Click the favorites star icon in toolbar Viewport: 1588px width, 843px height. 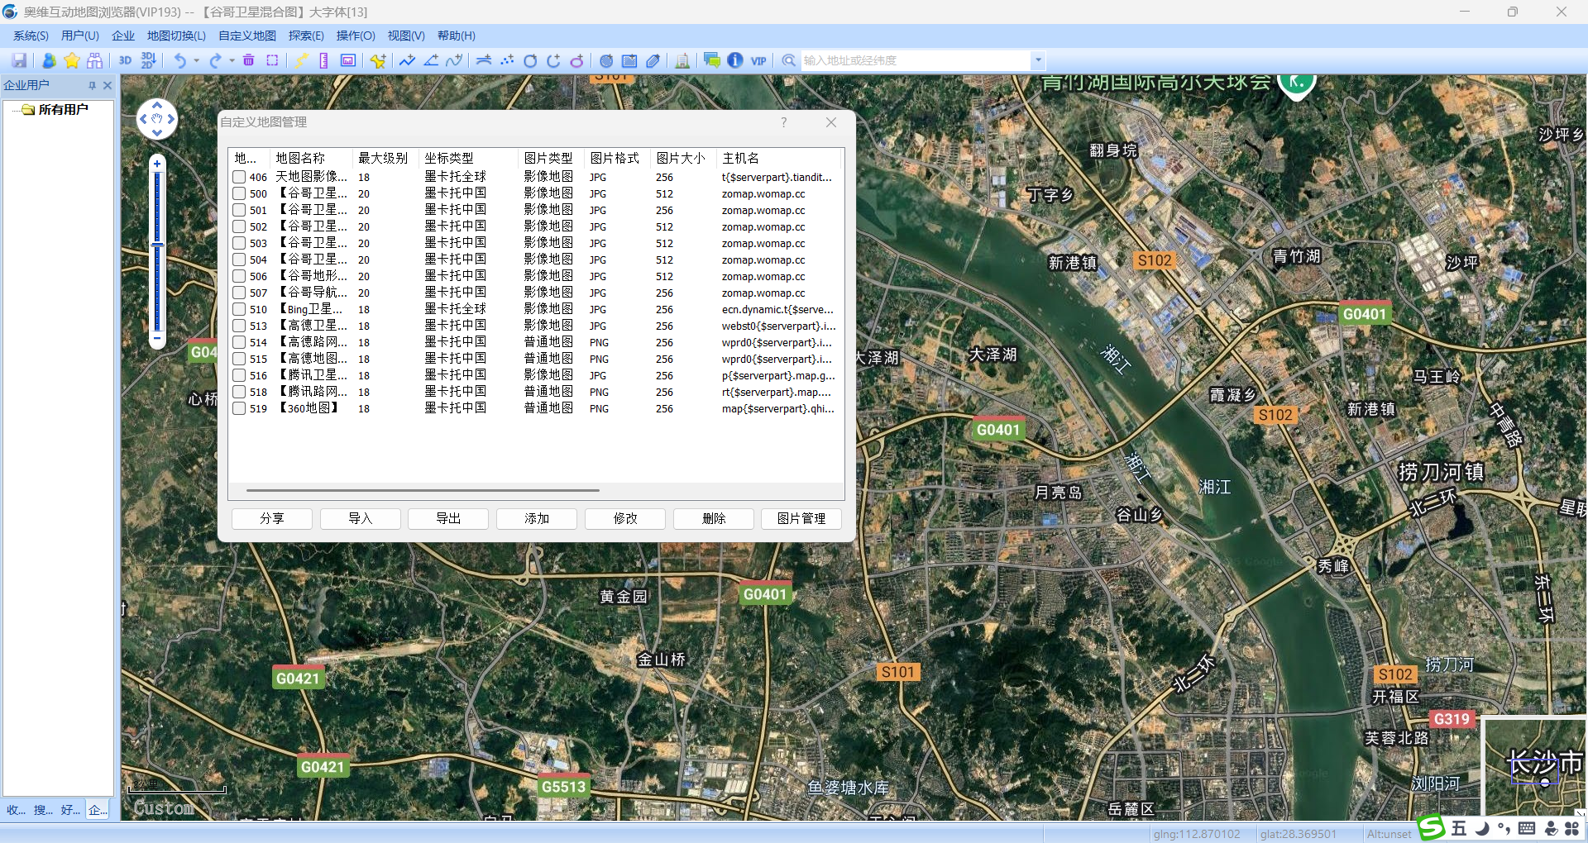[72, 60]
